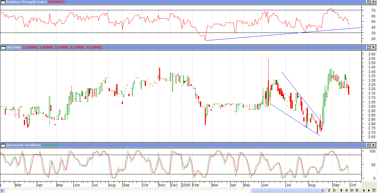Viewport: 377px width, 193px height.
Task: Close the Stochastic Oscillator pane
Action: pyautogui.click(x=373, y=145)
